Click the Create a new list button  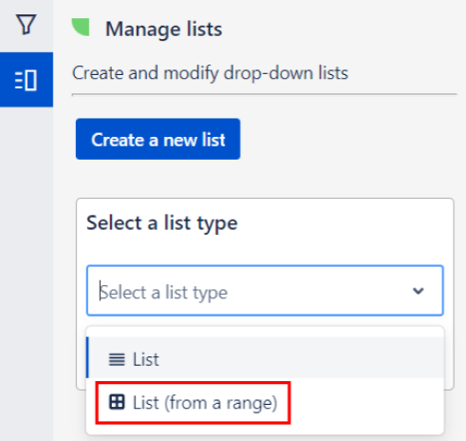point(158,139)
